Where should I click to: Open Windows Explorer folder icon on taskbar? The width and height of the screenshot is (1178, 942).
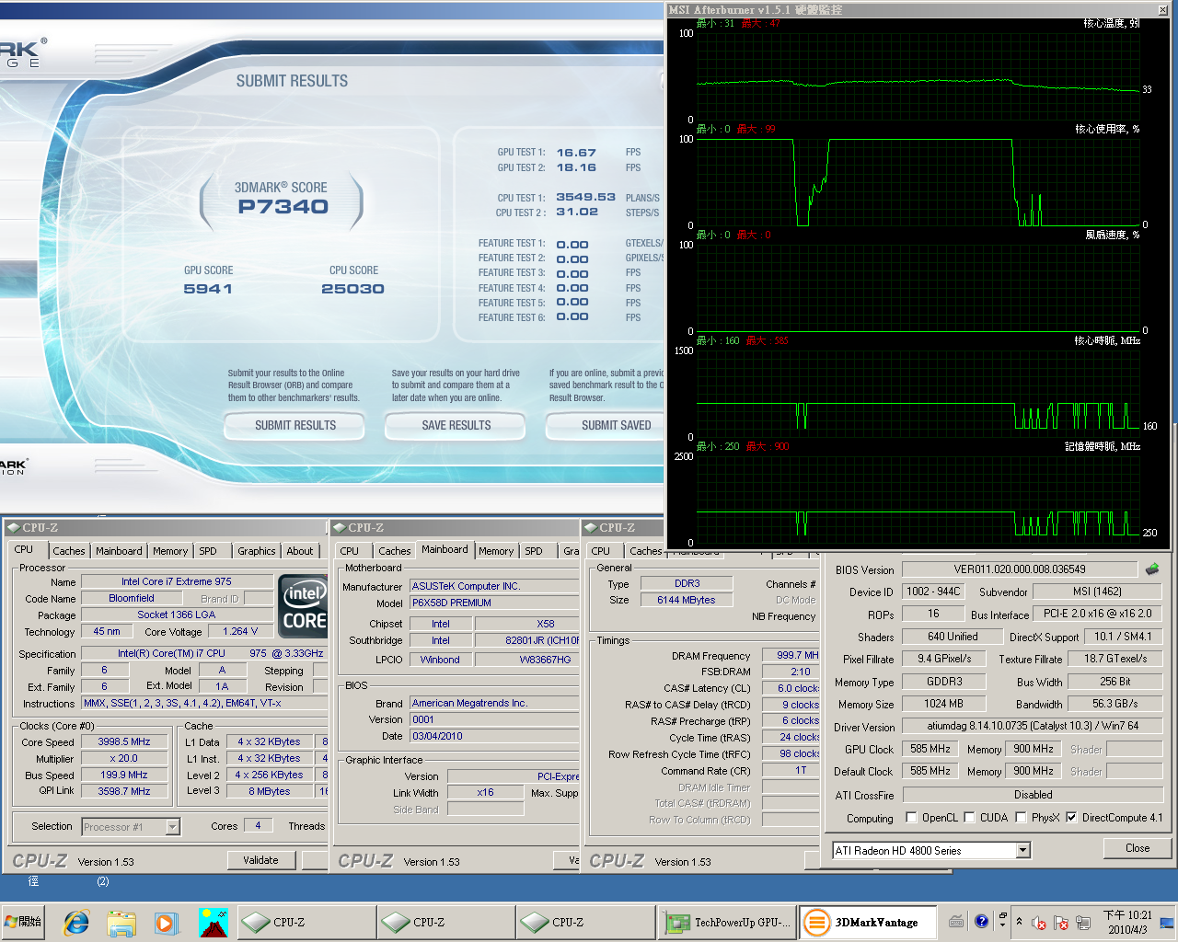[121, 922]
